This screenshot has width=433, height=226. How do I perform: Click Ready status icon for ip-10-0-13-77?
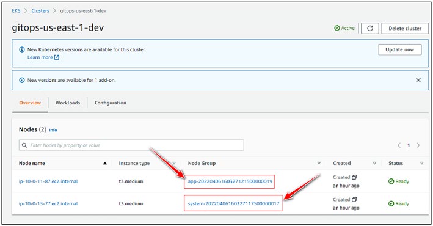(x=391, y=203)
